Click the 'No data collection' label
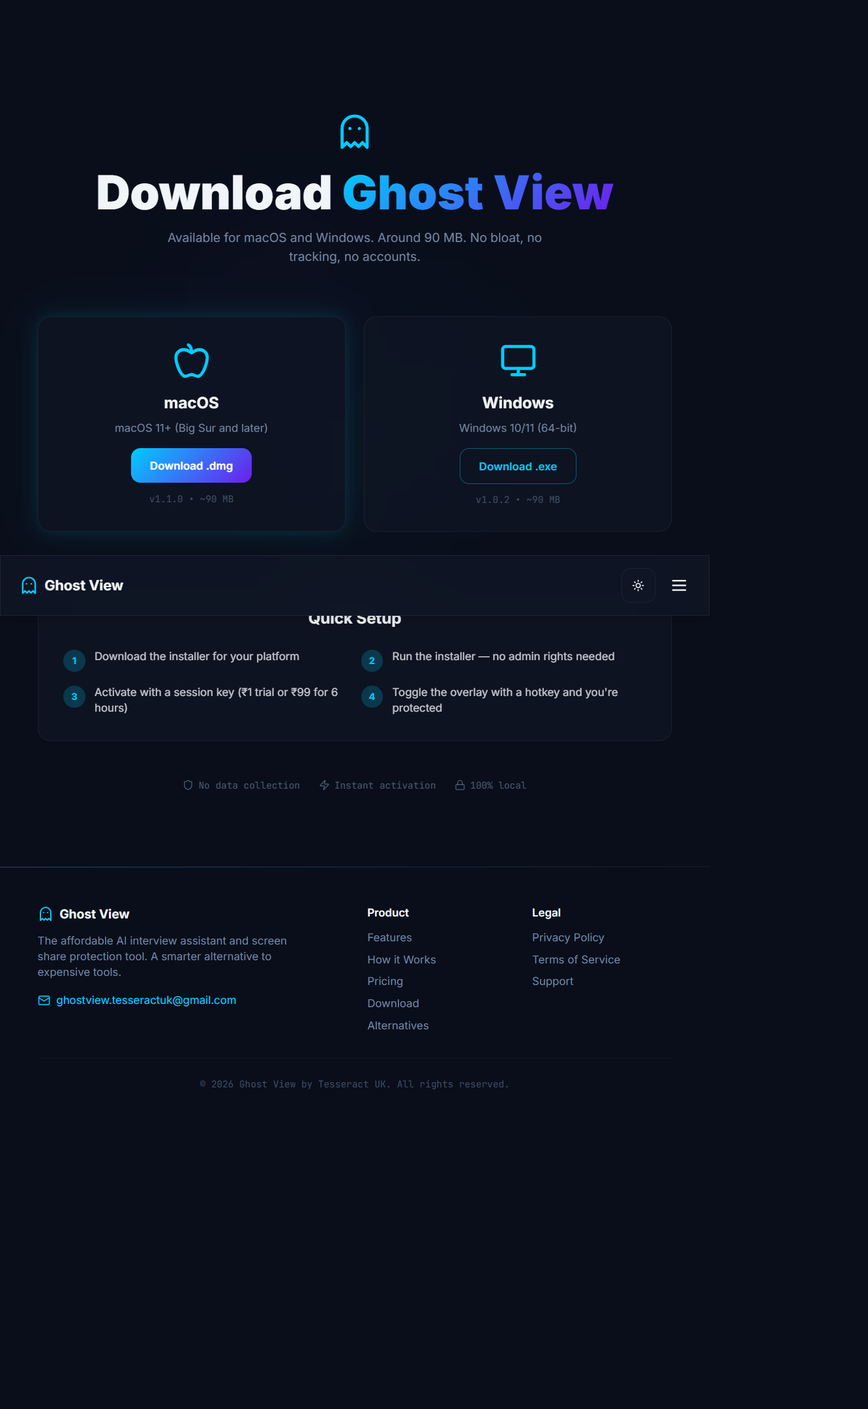Viewport: 868px width, 1409px height. point(249,785)
